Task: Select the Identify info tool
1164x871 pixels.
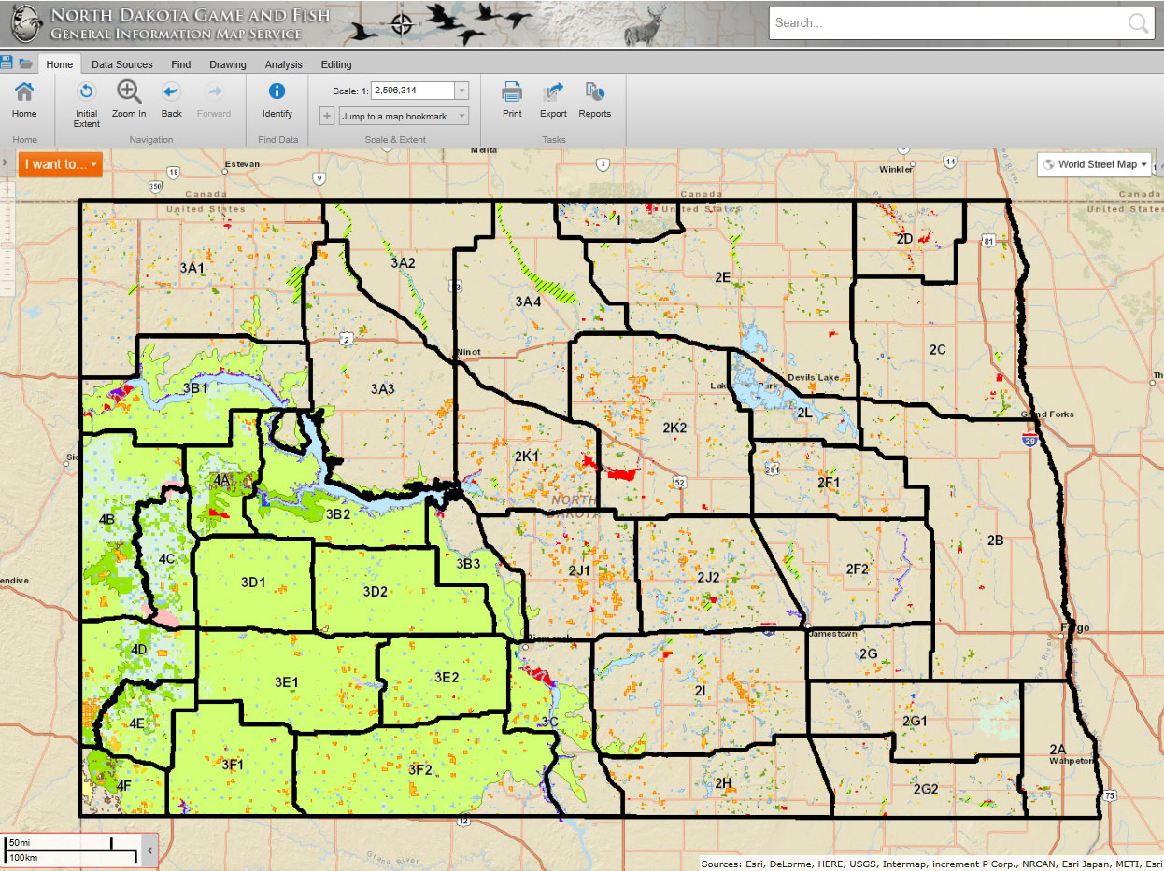Action: tap(277, 91)
